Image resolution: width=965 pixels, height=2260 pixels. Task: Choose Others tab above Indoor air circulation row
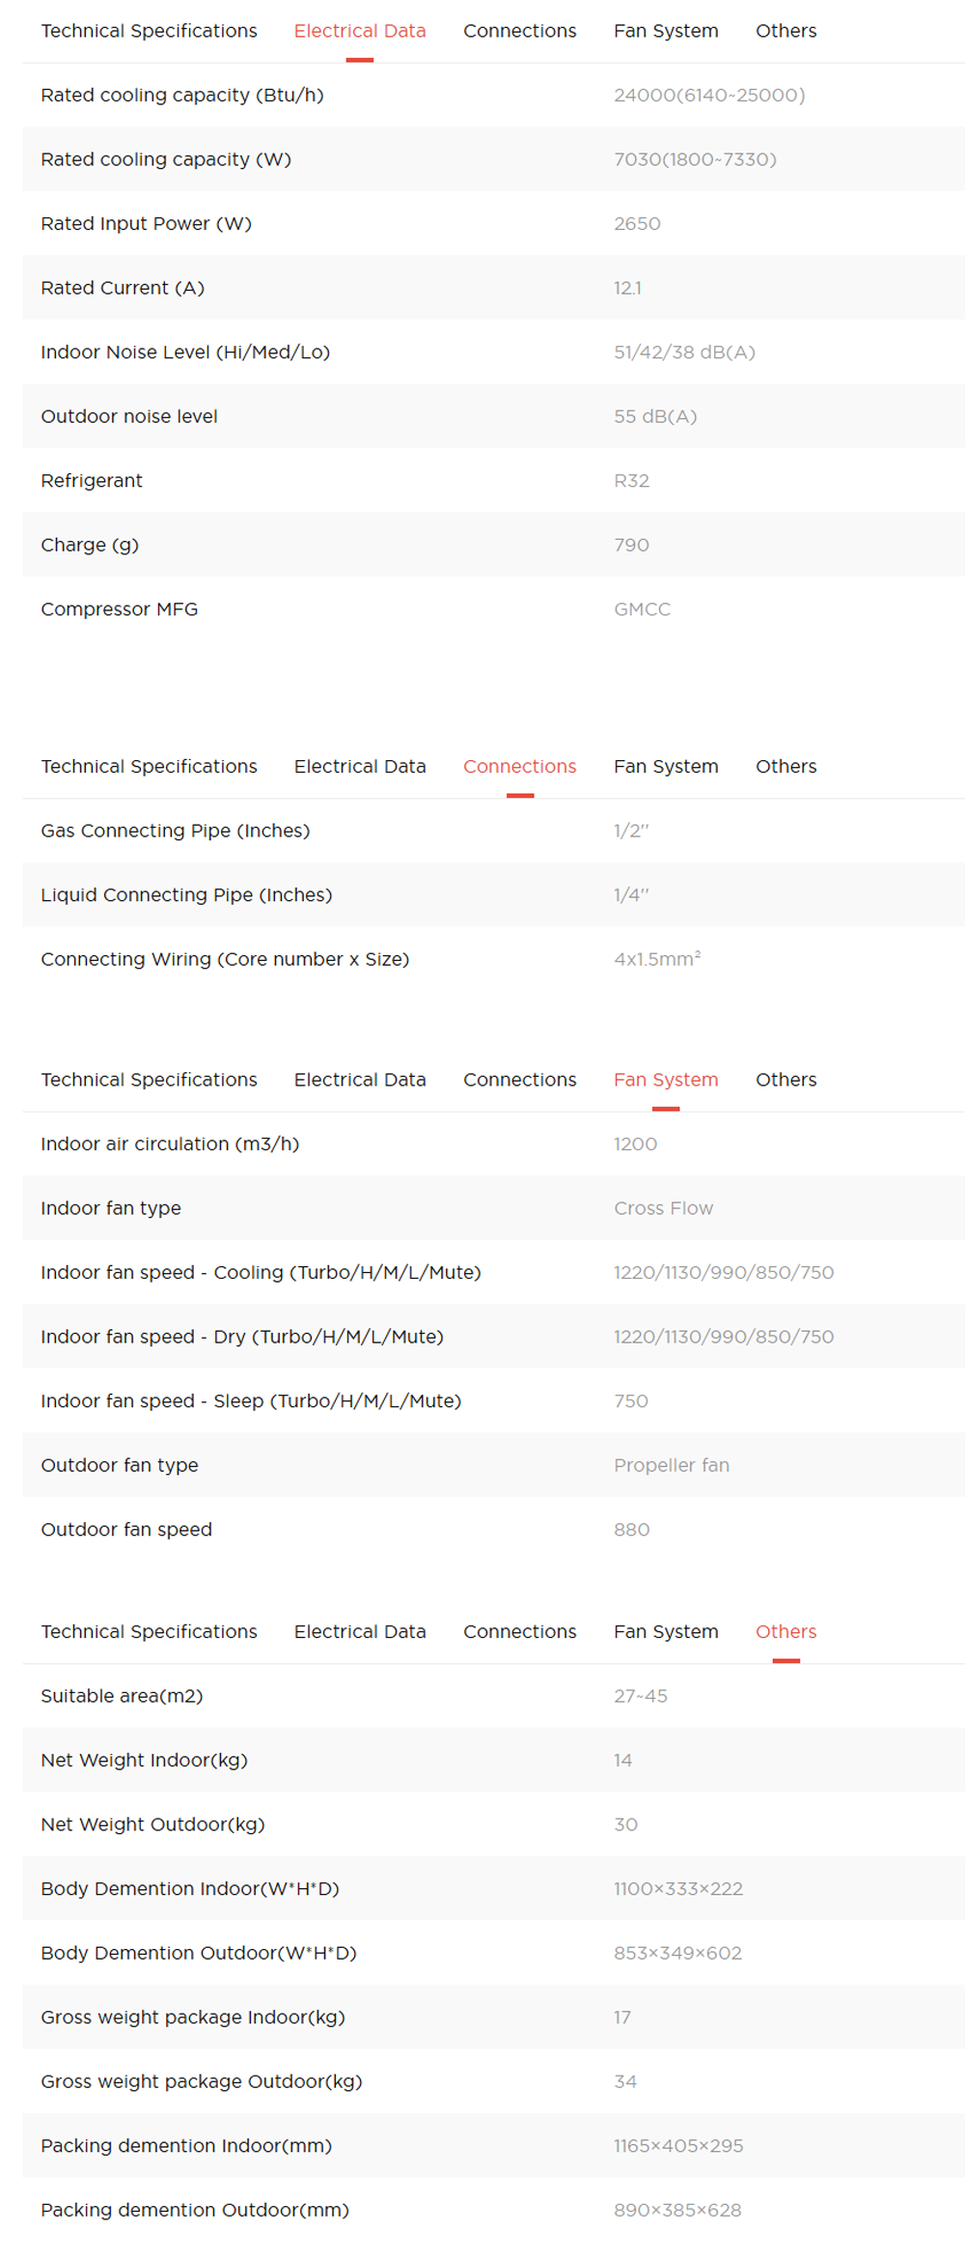coord(786,1079)
